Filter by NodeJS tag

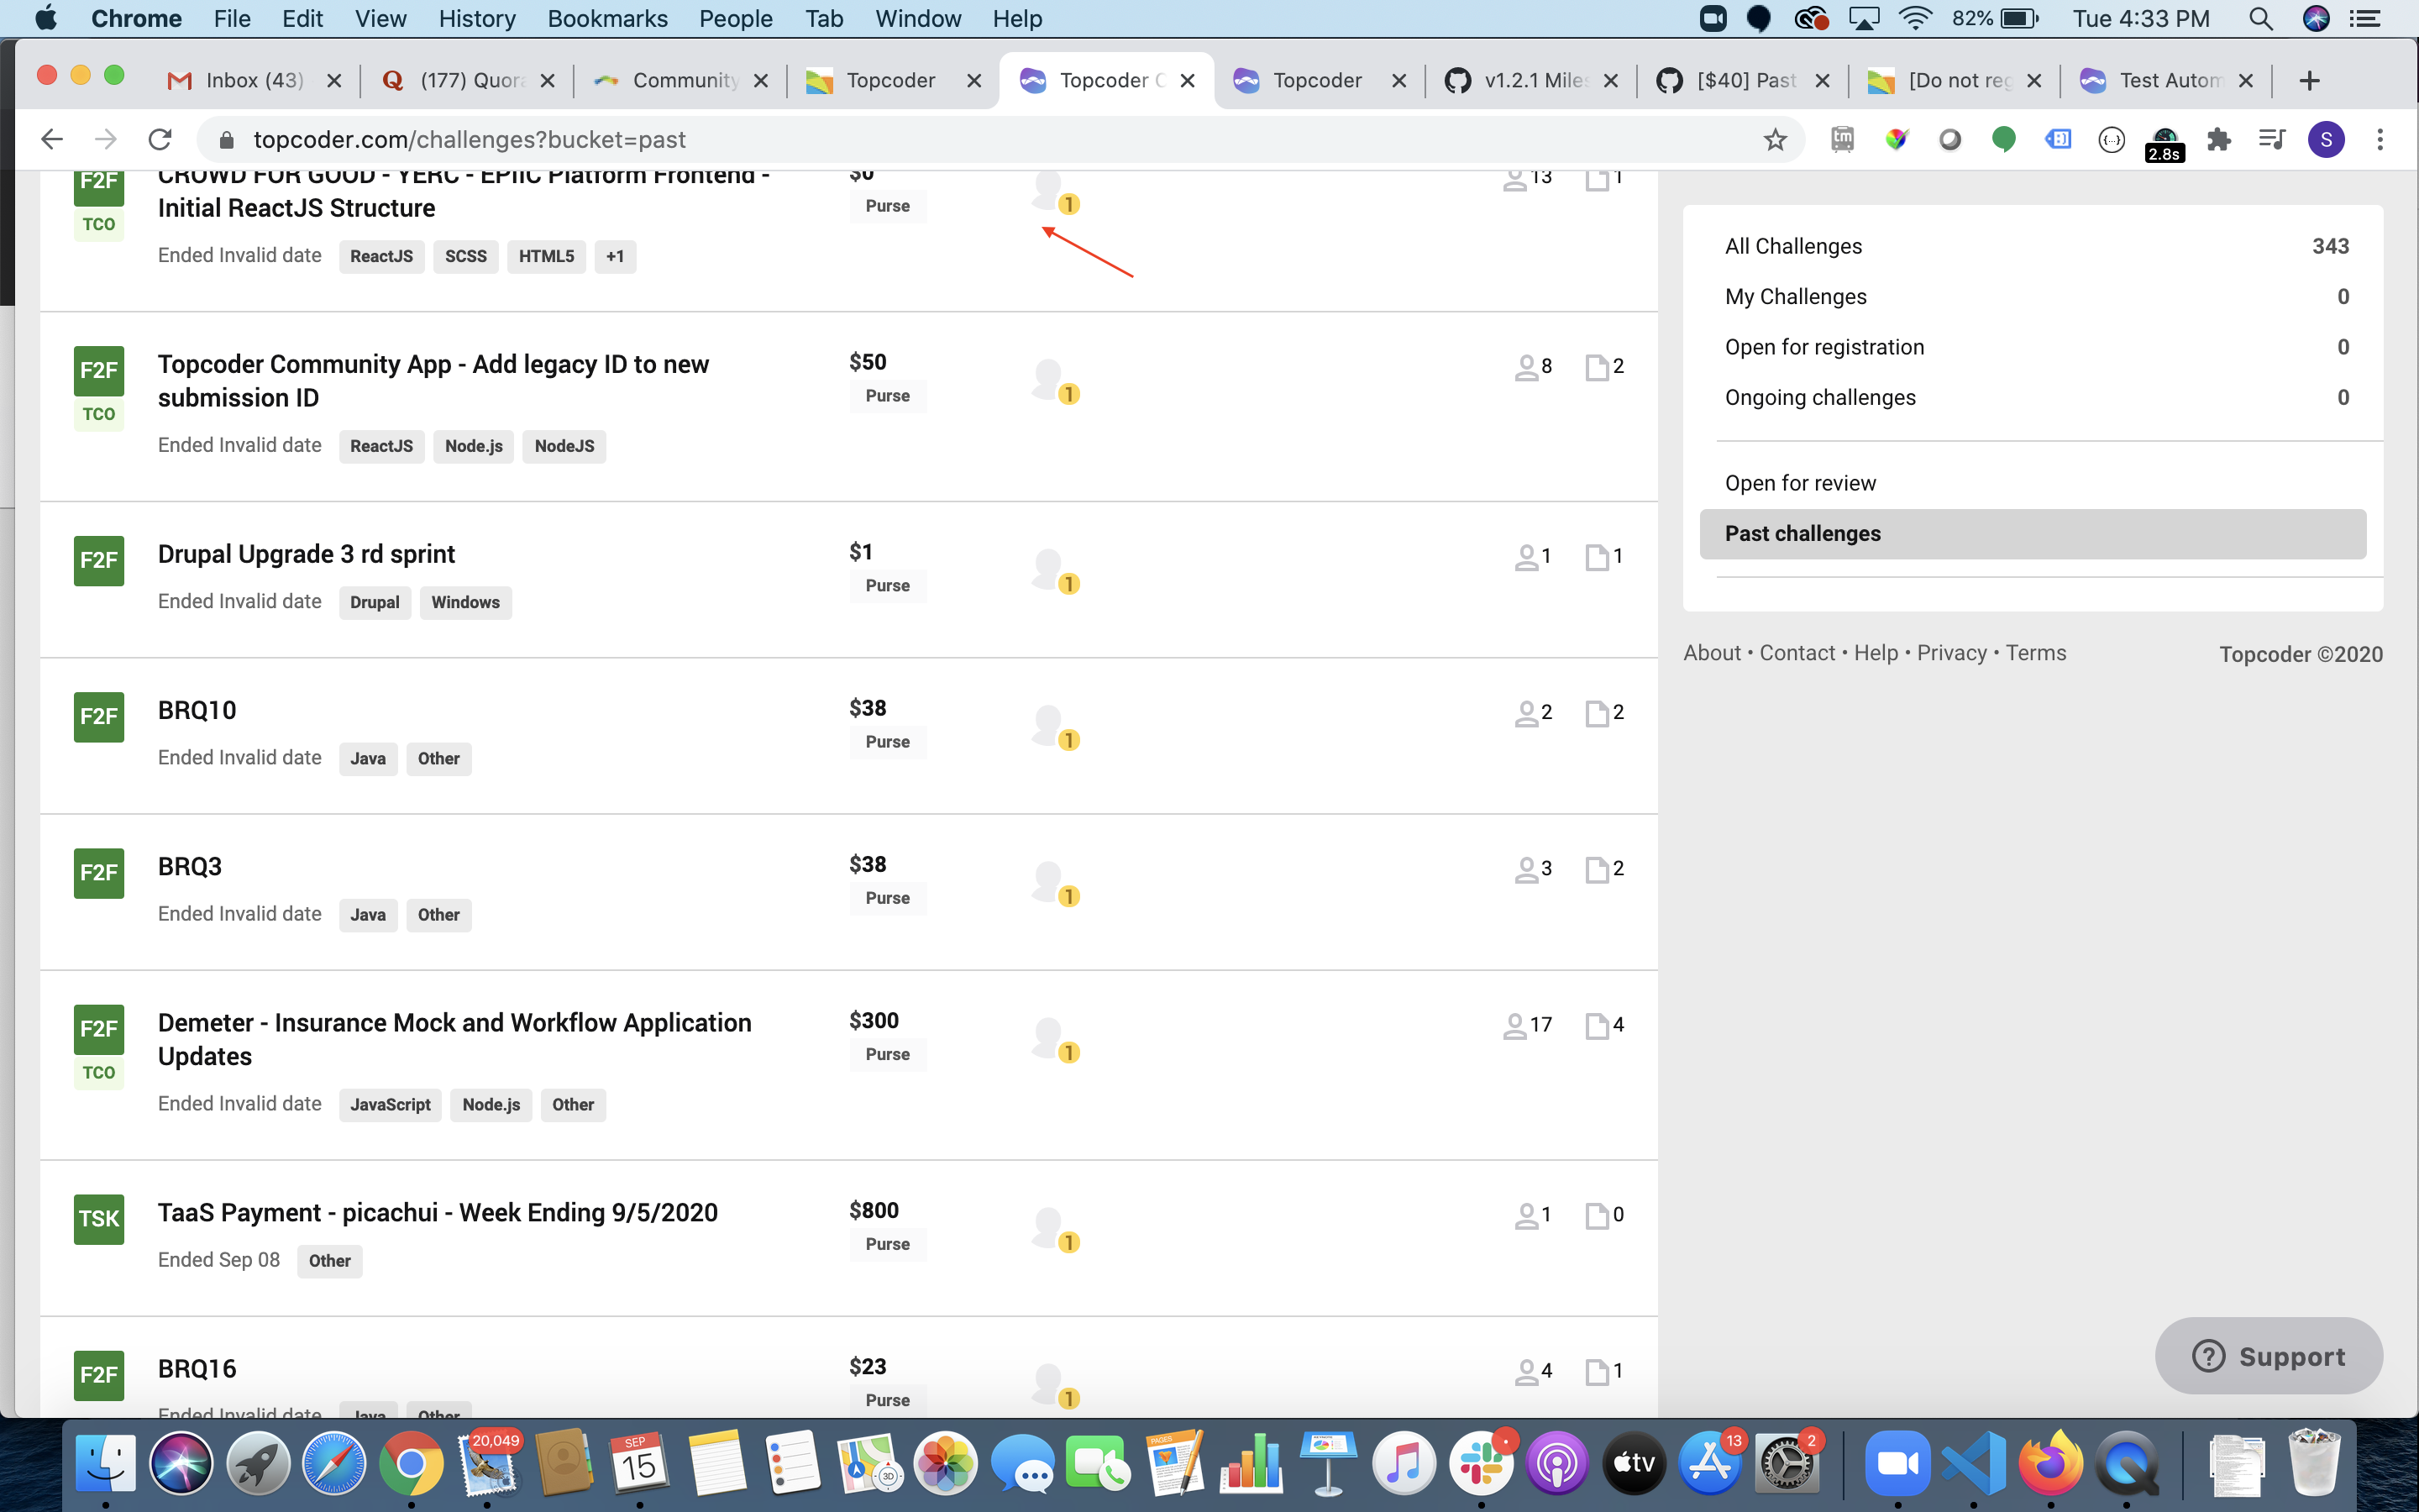pyautogui.click(x=564, y=447)
